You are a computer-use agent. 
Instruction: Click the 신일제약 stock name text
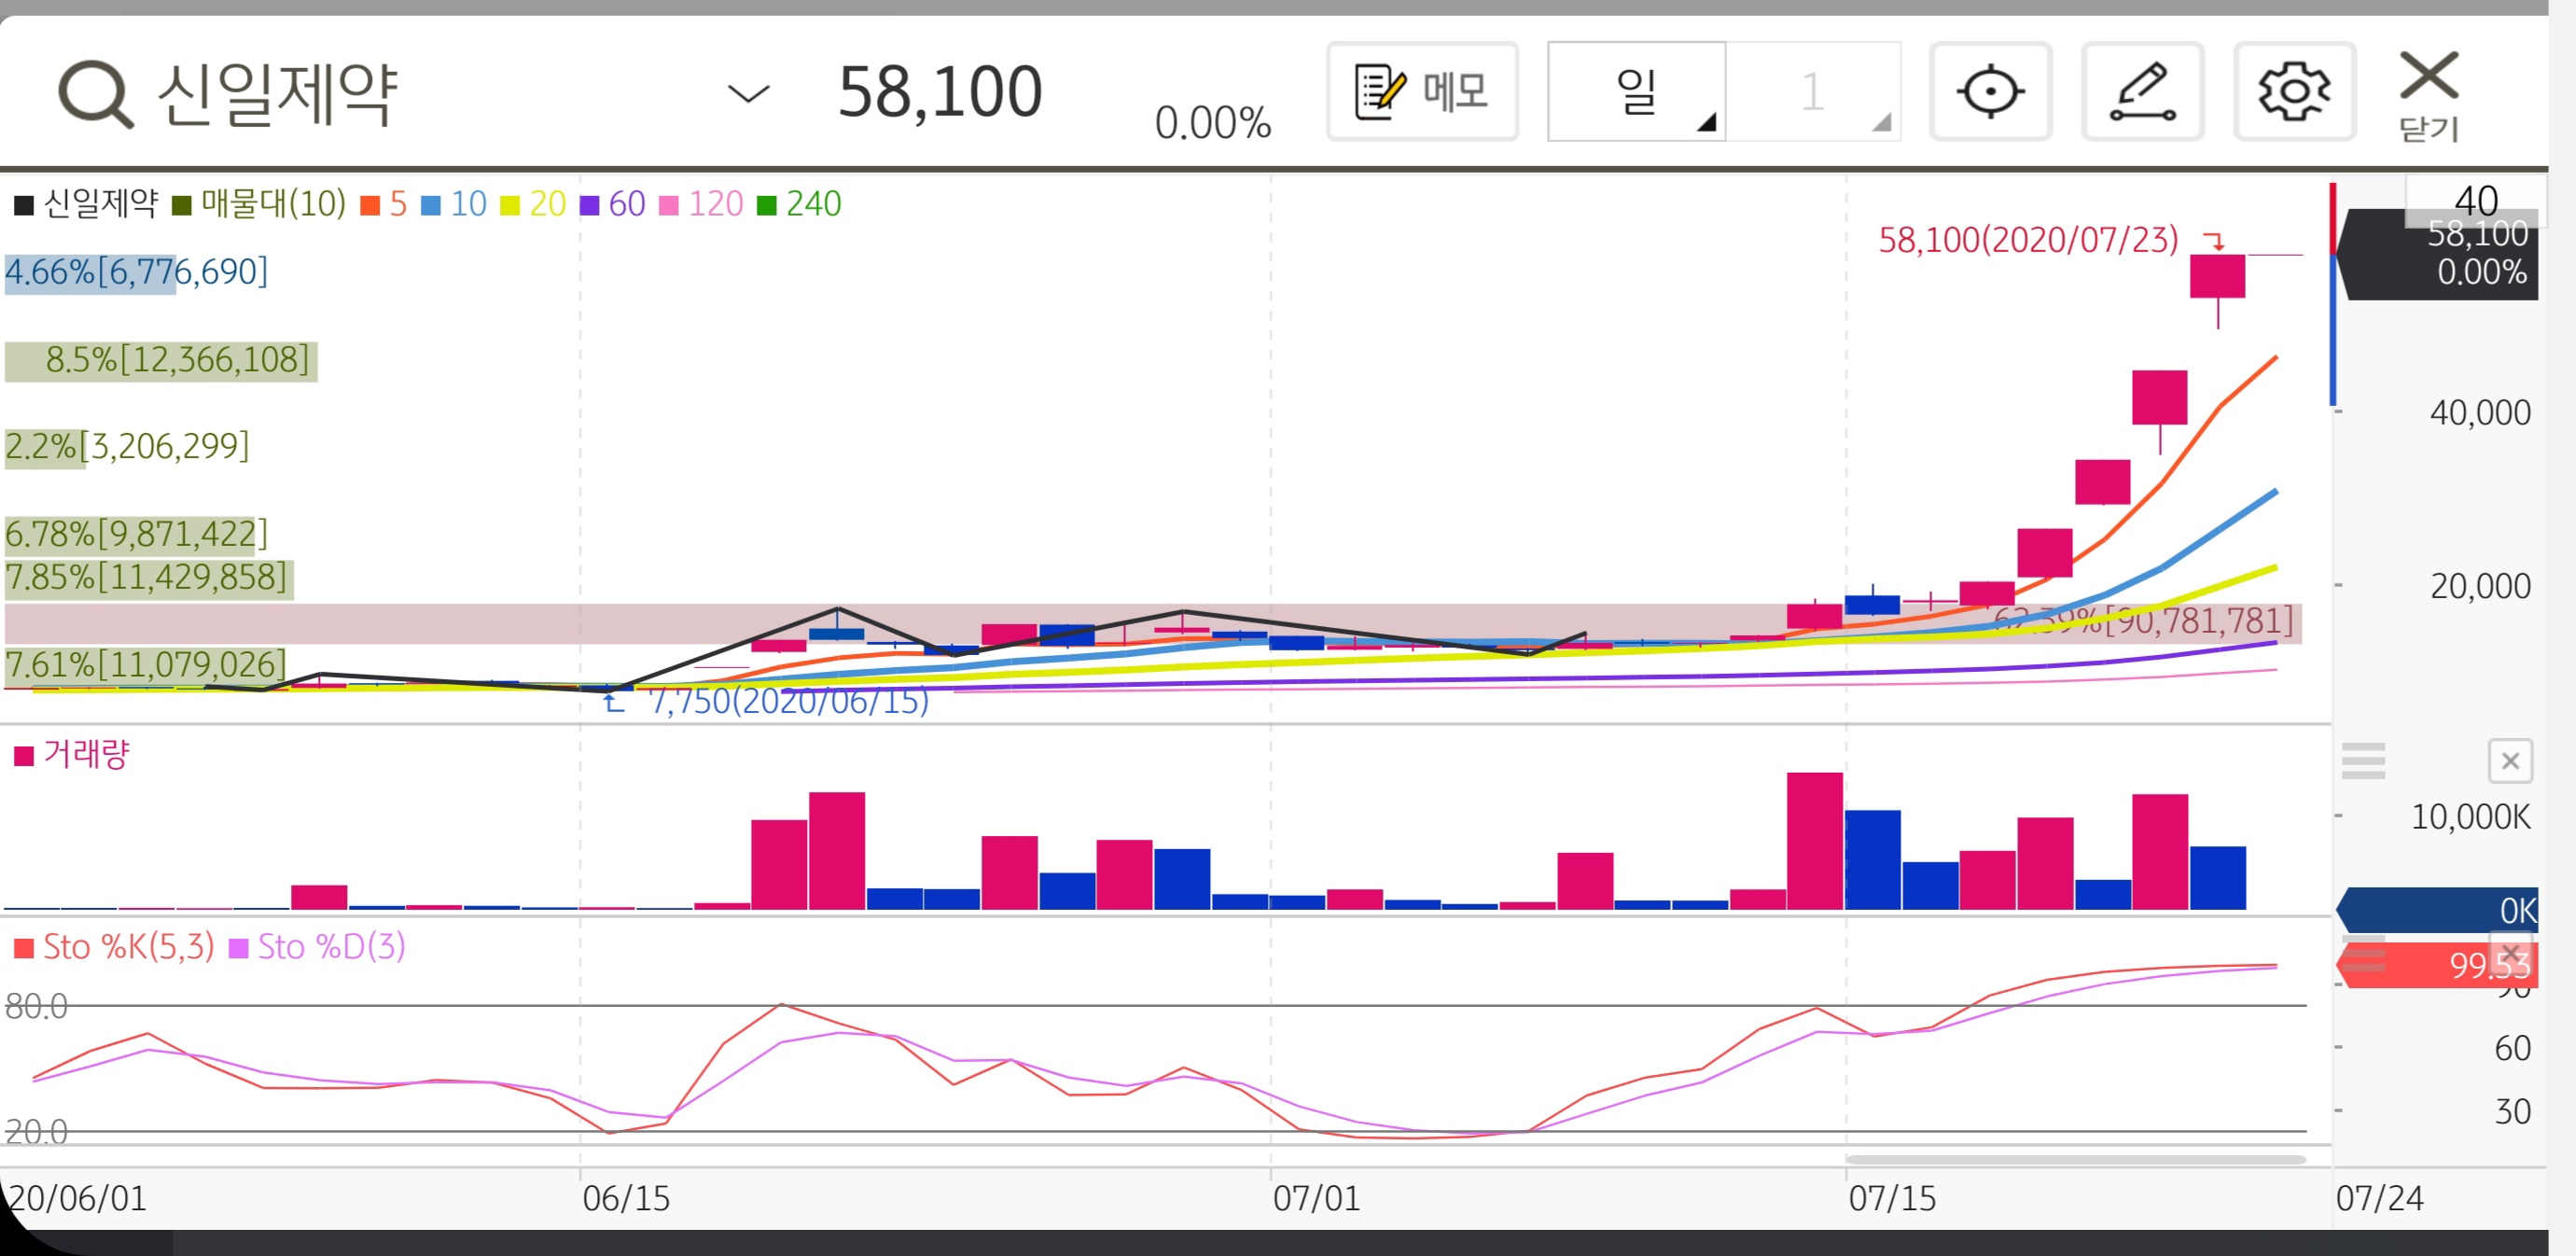[x=278, y=94]
